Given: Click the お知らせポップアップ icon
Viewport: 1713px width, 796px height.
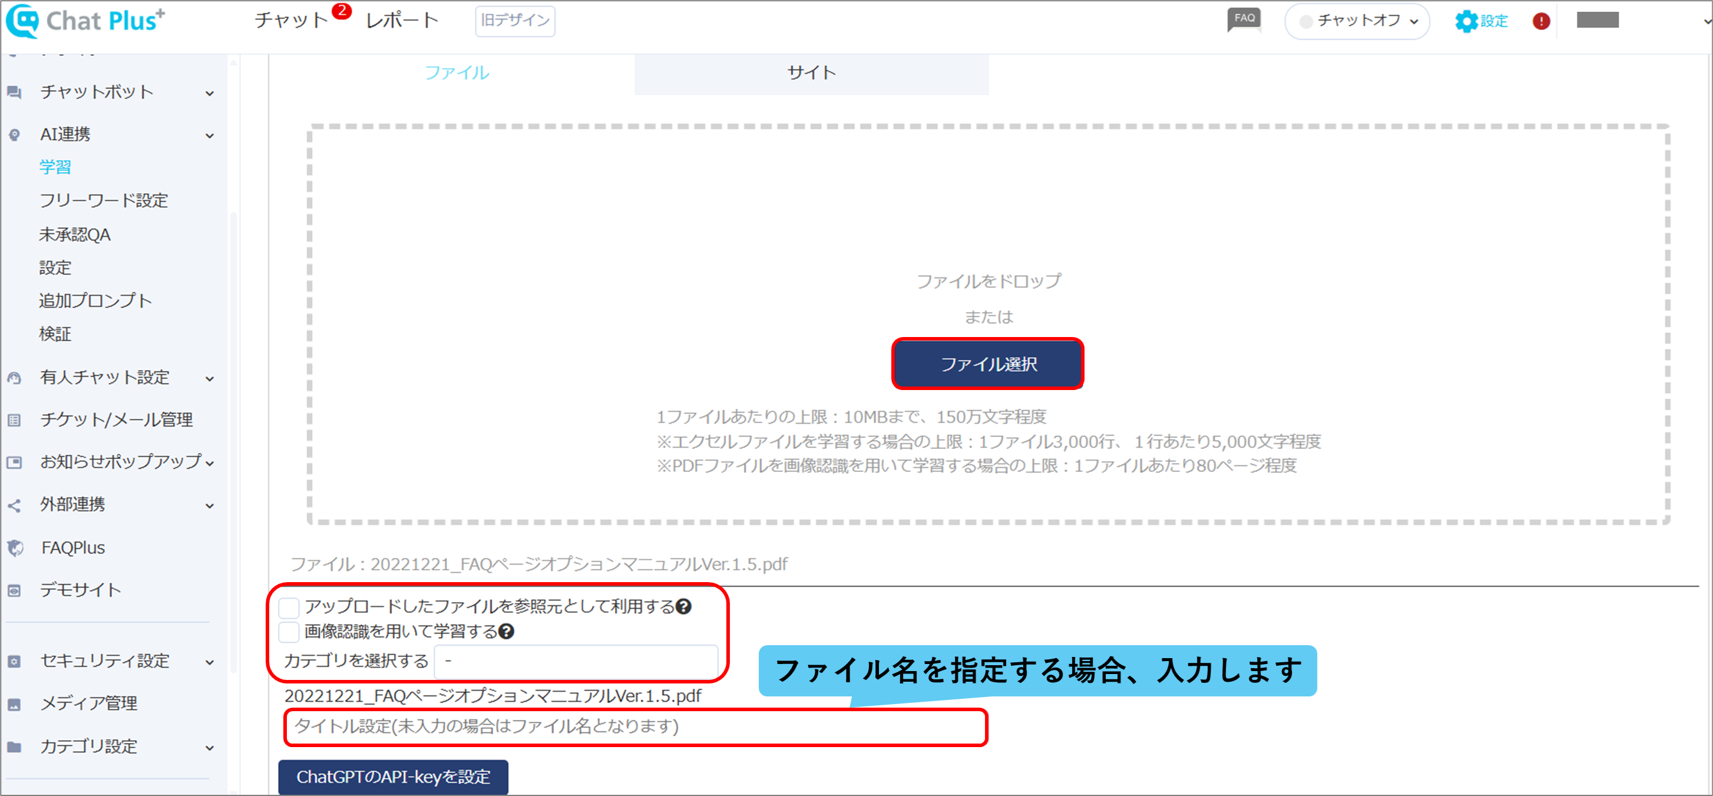Looking at the screenshot, I should 14,462.
